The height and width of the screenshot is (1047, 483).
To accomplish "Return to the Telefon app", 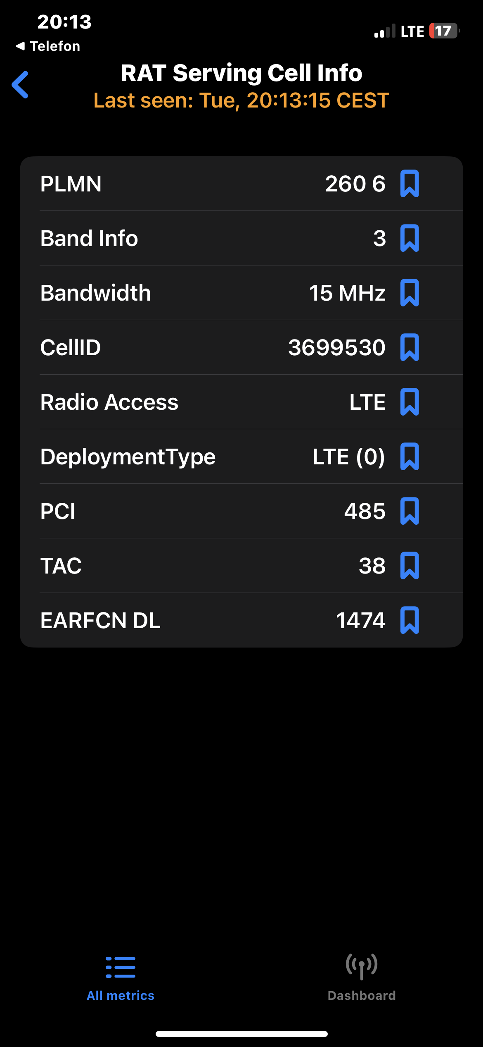I will click(48, 46).
